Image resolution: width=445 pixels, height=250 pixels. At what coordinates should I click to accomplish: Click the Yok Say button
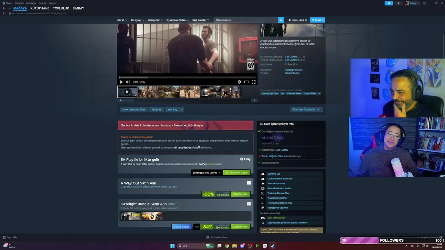172,109
